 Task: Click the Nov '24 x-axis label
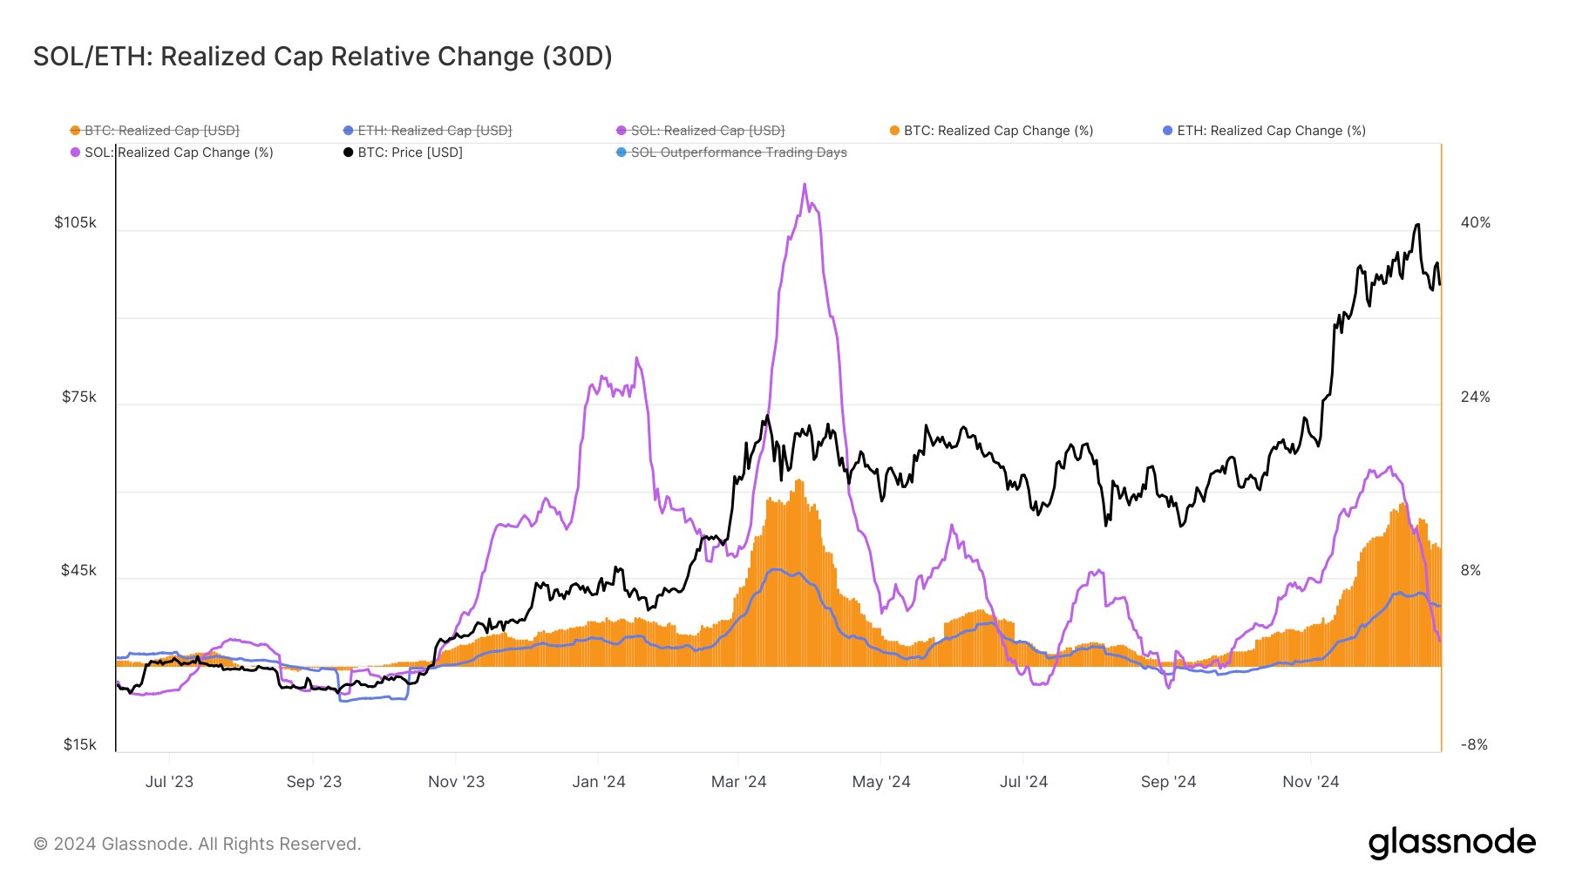1310,782
